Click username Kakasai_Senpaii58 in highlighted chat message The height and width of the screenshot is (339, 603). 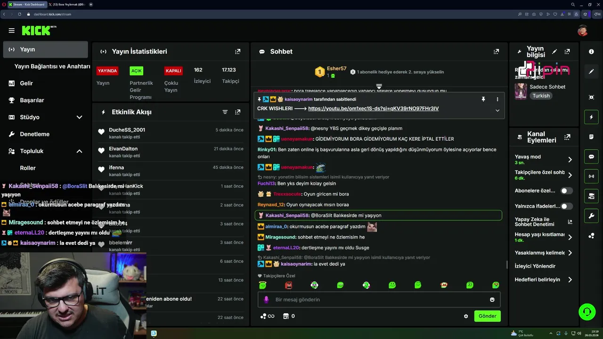point(287,215)
